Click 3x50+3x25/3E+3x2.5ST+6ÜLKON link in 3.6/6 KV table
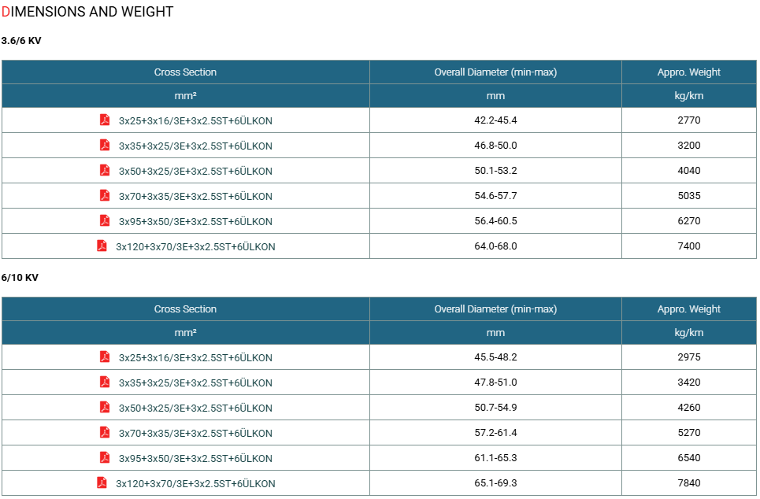Image resolution: width=760 pixels, height=499 pixels. pos(195,171)
